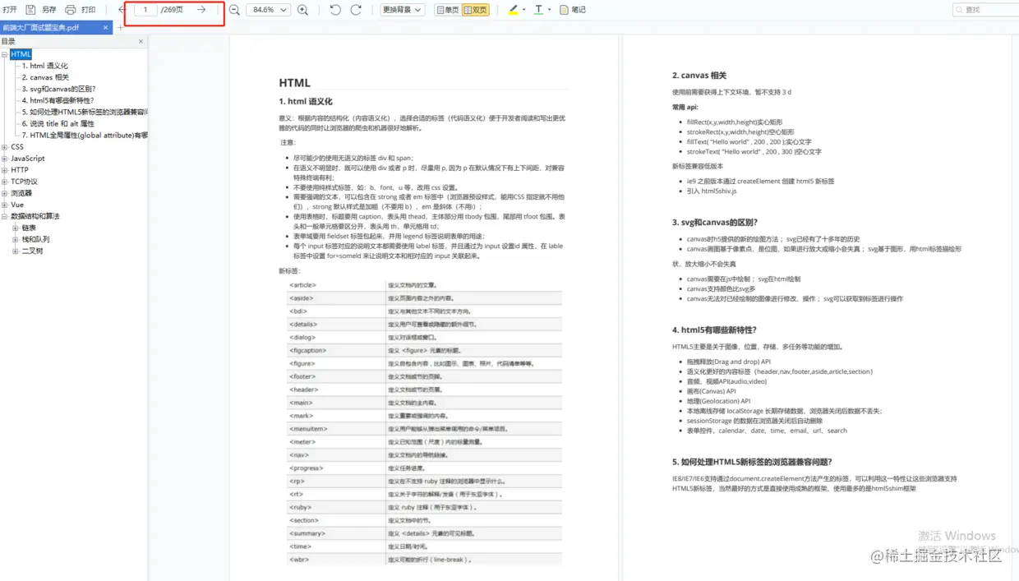The image size is (1019, 581).
Task: Select 数据结构和算法 in the outline tree
Action: [35, 216]
